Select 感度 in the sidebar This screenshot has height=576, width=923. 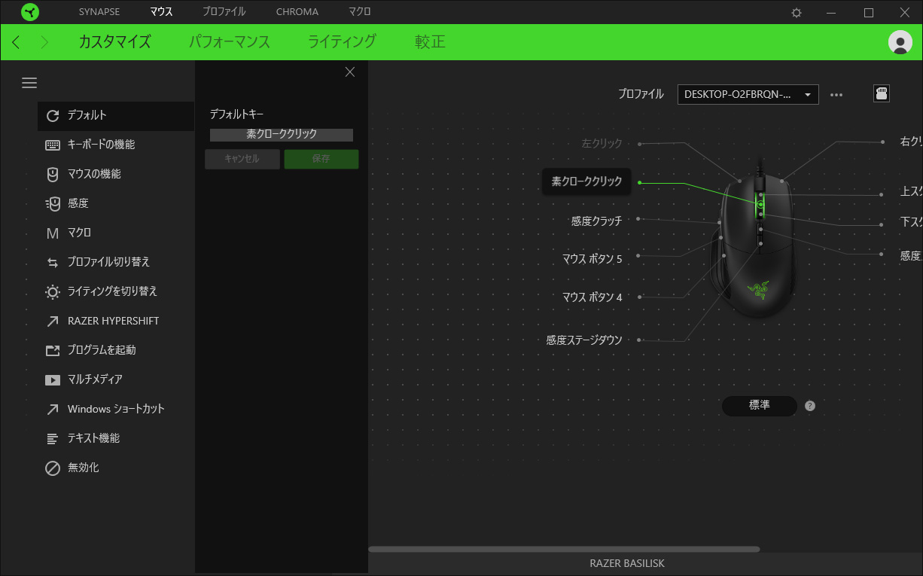pos(116,203)
